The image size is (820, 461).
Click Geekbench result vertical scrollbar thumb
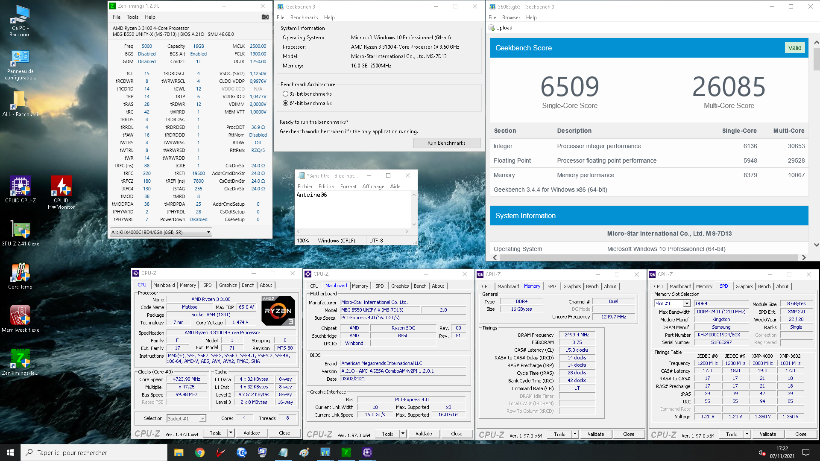click(x=816, y=59)
